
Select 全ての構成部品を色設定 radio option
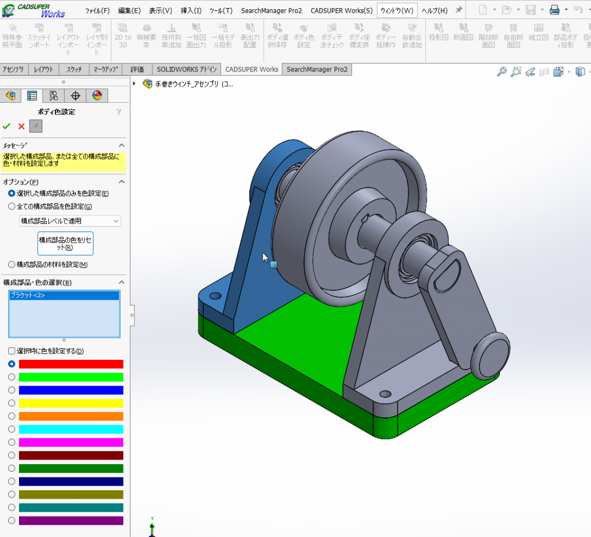(12, 206)
